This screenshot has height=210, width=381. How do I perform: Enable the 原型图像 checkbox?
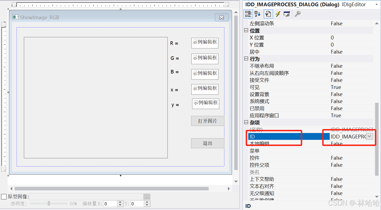click(4, 196)
